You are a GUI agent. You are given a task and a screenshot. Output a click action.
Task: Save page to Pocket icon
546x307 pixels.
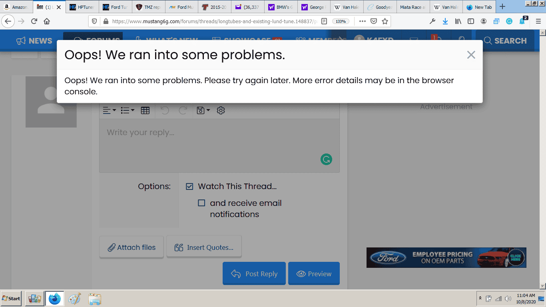click(x=373, y=22)
